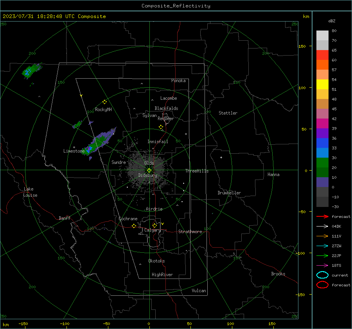
Task: Click the Brooks city label
Action: coord(278,274)
